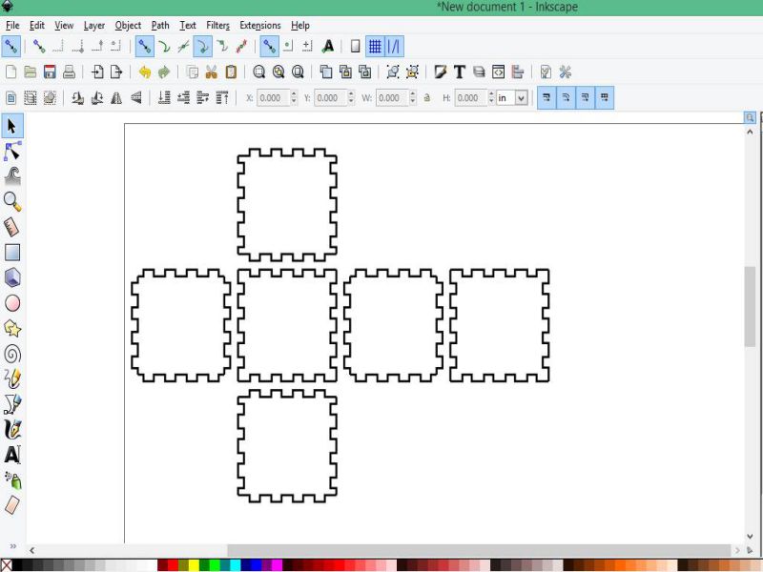The width and height of the screenshot is (763, 572).
Task: Open the Filters menu
Action: (x=217, y=26)
